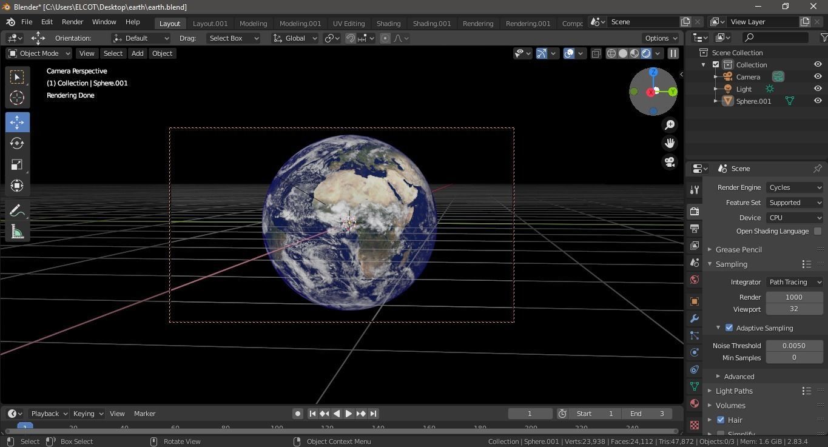
Task: Jump to the timeline end frame
Action: pos(374,414)
